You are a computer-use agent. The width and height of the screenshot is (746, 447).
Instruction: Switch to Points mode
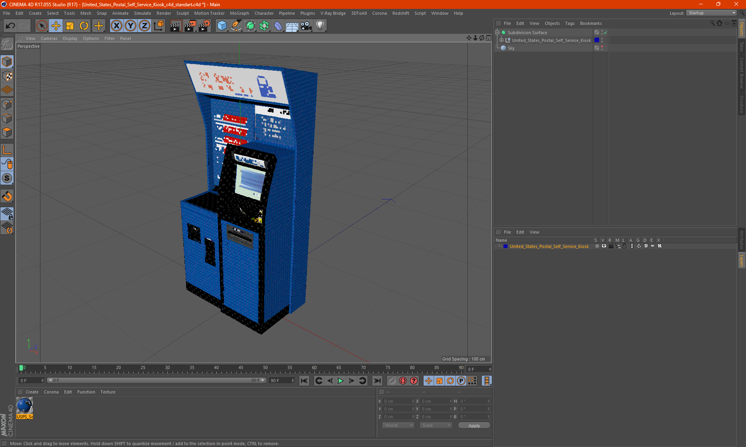click(7, 104)
